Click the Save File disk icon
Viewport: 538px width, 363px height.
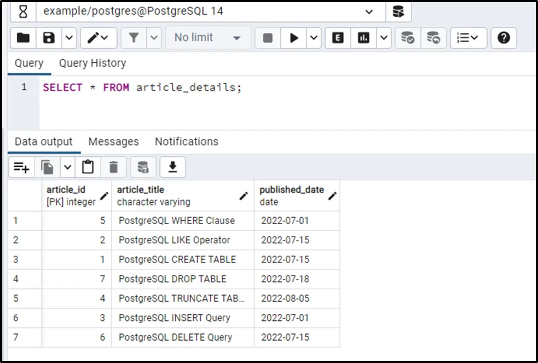pyautogui.click(x=49, y=38)
